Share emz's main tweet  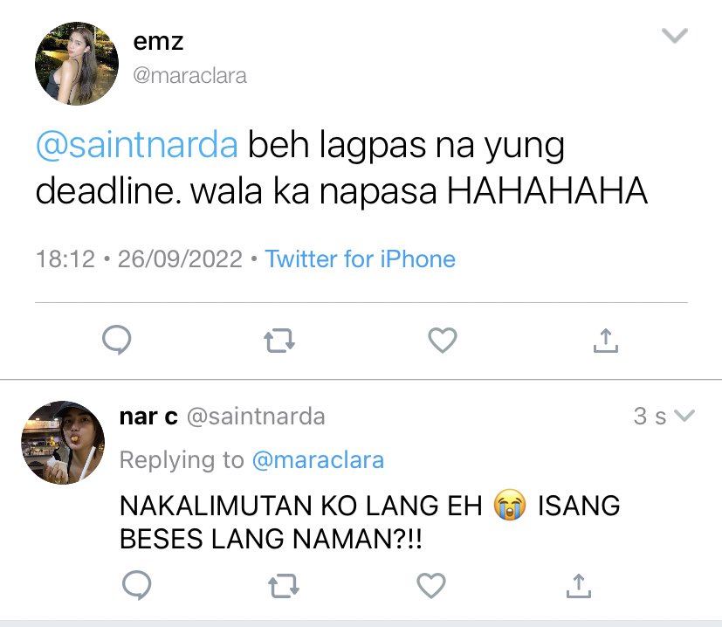click(x=606, y=341)
